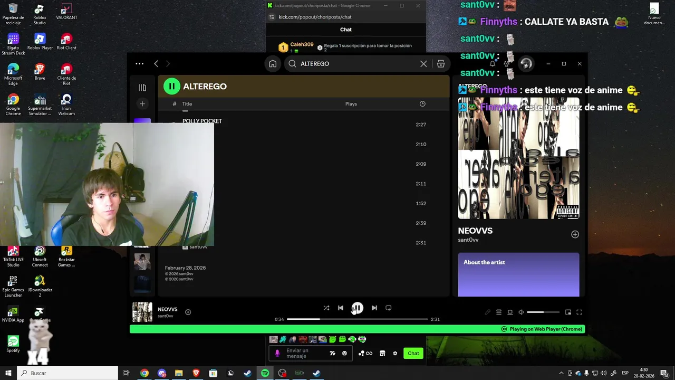The image size is (675, 380).
Task: Open Spotify friend activity icon
Action: [x=507, y=64]
